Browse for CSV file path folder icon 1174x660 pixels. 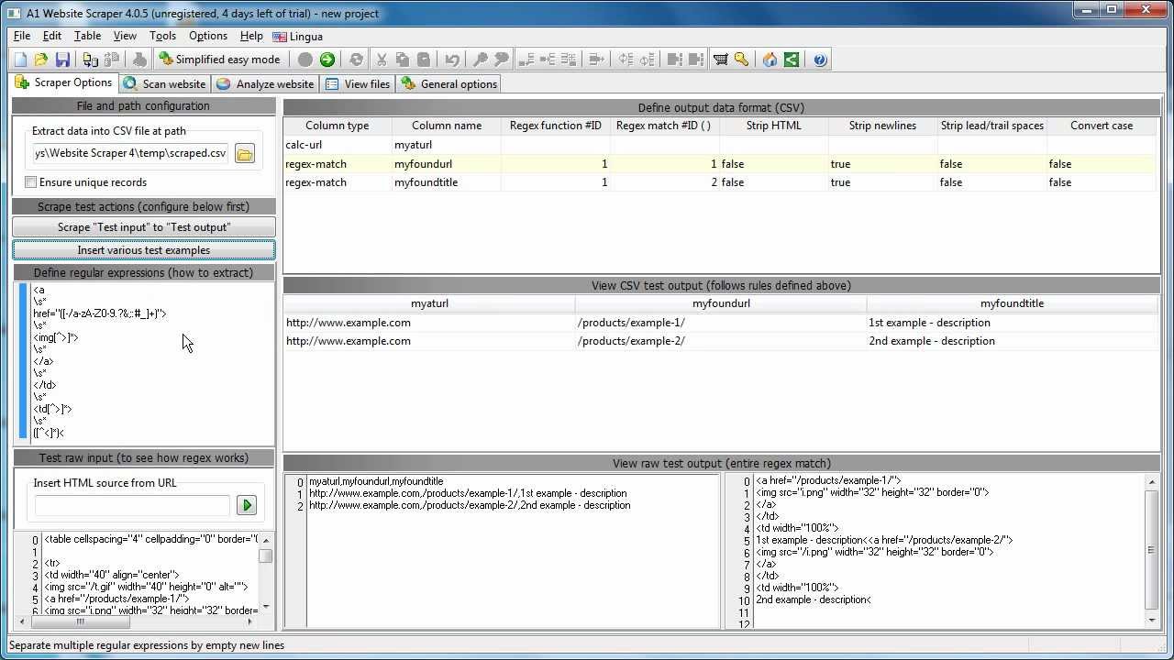click(x=244, y=154)
